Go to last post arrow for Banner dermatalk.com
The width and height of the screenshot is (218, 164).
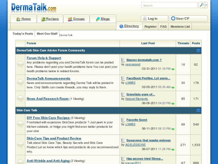173,69
